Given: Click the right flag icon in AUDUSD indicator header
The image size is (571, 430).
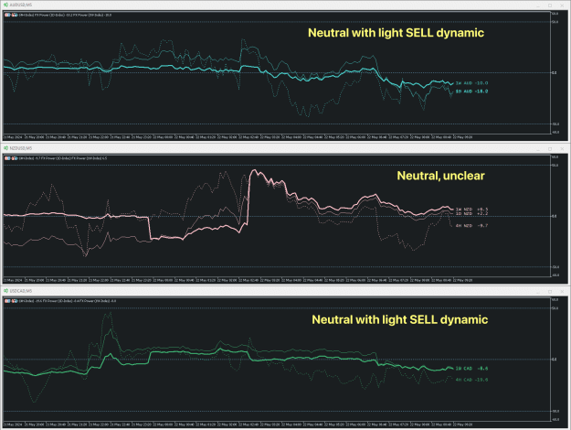Looking at the screenshot, I should coord(15,15).
